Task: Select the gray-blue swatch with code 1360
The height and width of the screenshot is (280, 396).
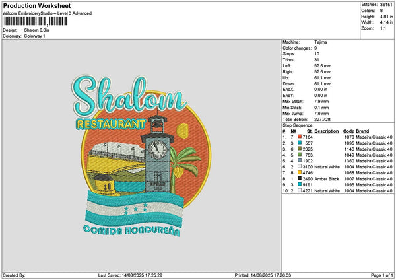Action: (300, 160)
